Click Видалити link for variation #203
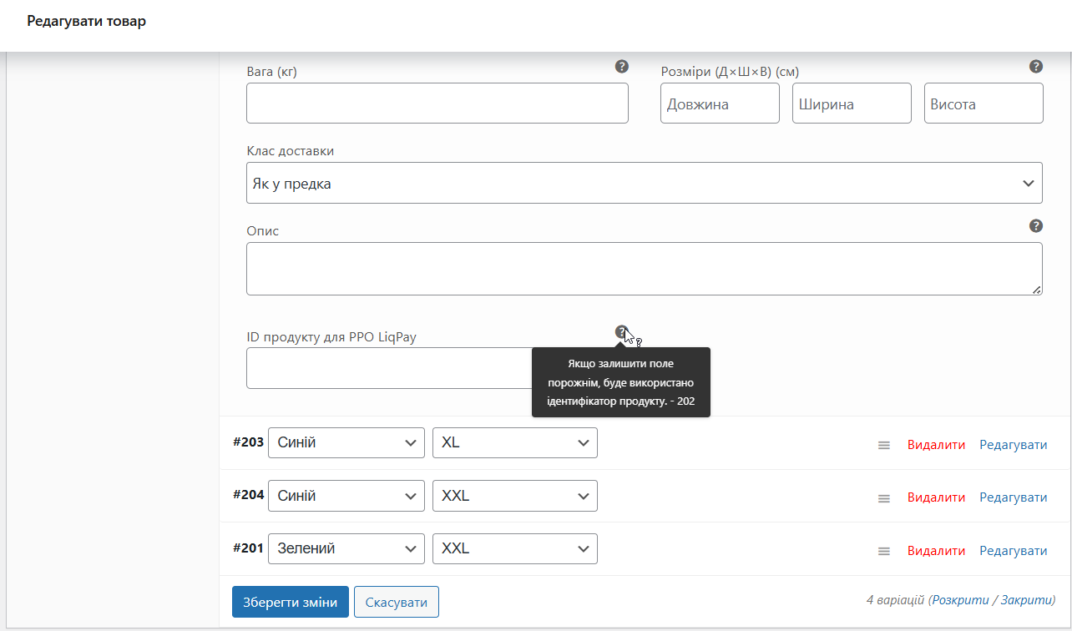This screenshot has height=631, width=1072. click(936, 445)
